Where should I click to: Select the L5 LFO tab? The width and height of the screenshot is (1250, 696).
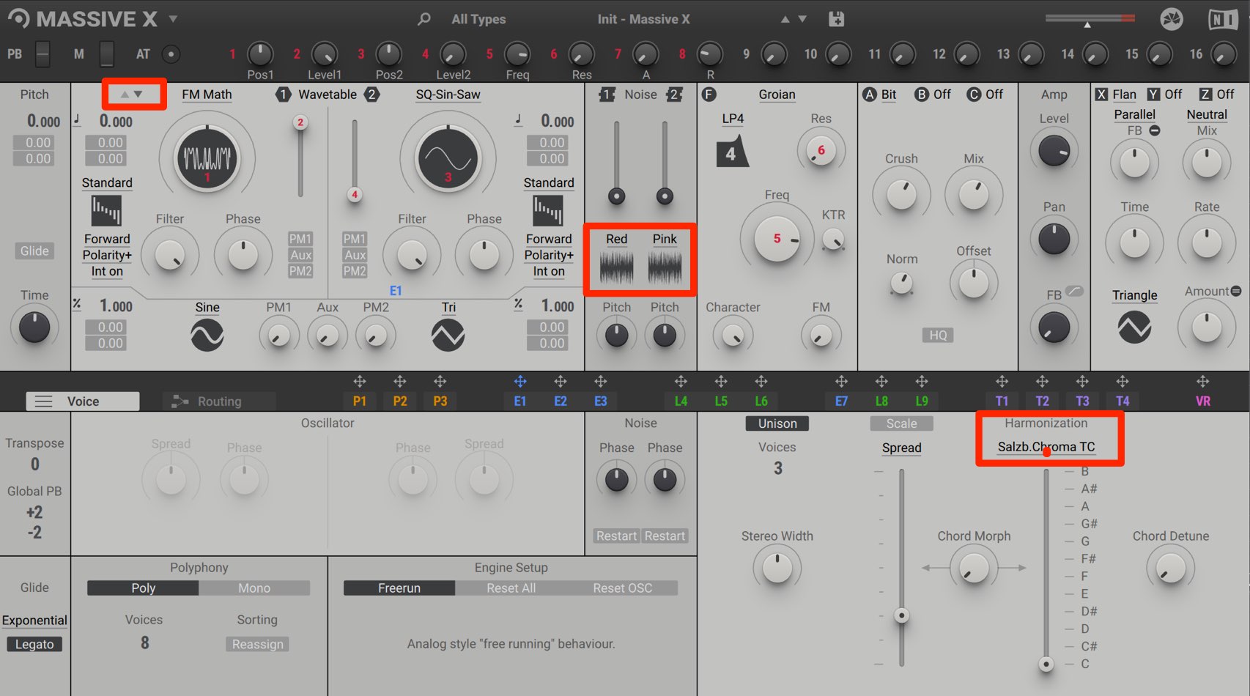click(x=721, y=401)
